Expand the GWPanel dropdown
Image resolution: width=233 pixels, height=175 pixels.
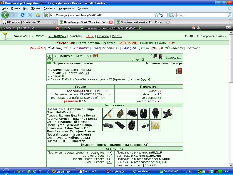(8, 28)
